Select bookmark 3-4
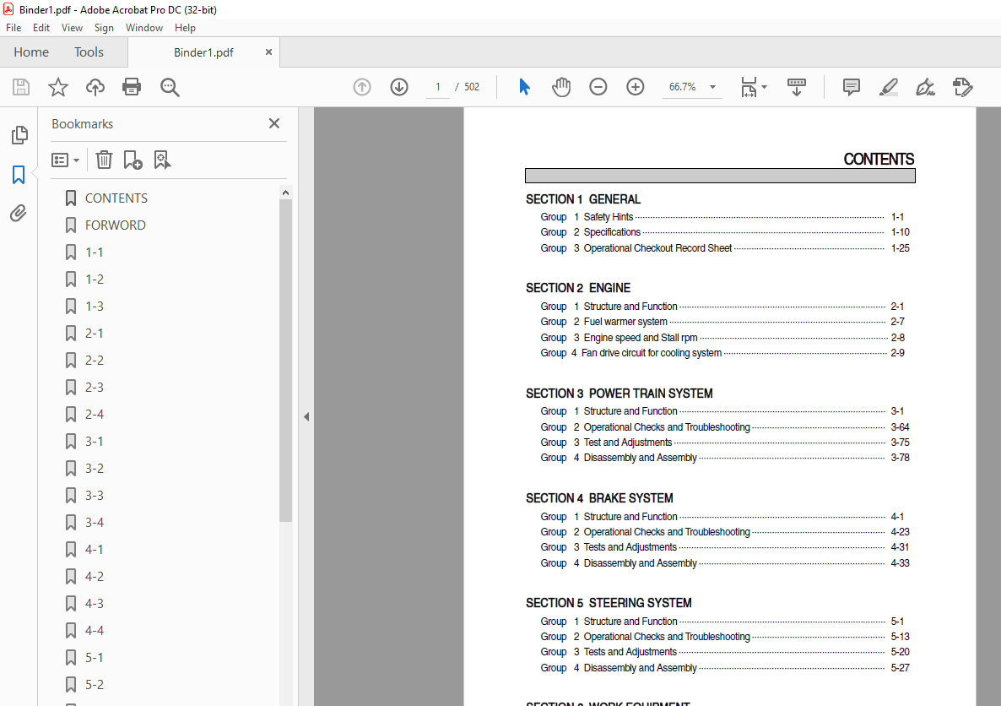Viewport: 1001px width, 706px height. pyautogui.click(x=95, y=523)
